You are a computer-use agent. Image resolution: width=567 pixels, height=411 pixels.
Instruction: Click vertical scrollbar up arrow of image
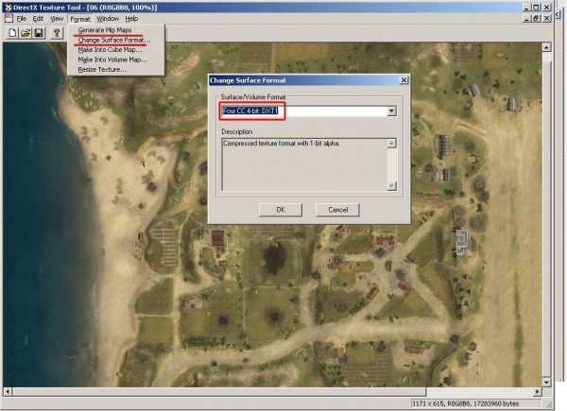point(546,47)
